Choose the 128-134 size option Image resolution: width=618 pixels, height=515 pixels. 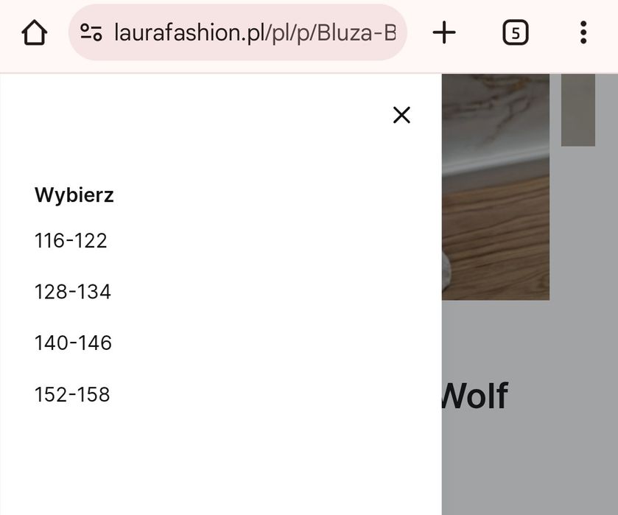[73, 292]
